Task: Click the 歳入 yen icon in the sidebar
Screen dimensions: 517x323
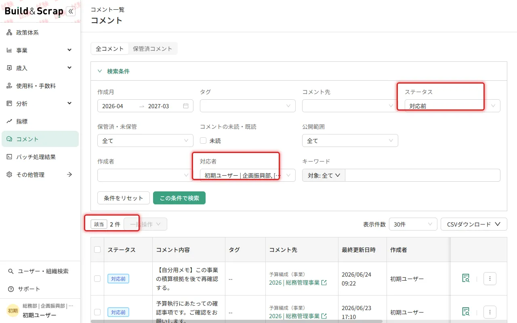Action: click(9, 68)
